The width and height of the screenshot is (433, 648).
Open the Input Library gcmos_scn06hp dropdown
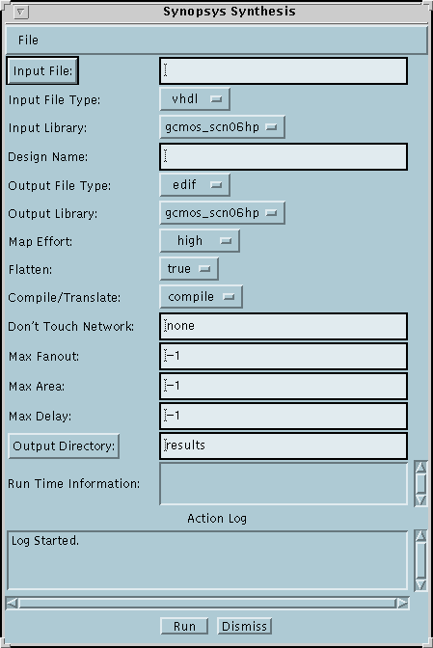tap(222, 127)
